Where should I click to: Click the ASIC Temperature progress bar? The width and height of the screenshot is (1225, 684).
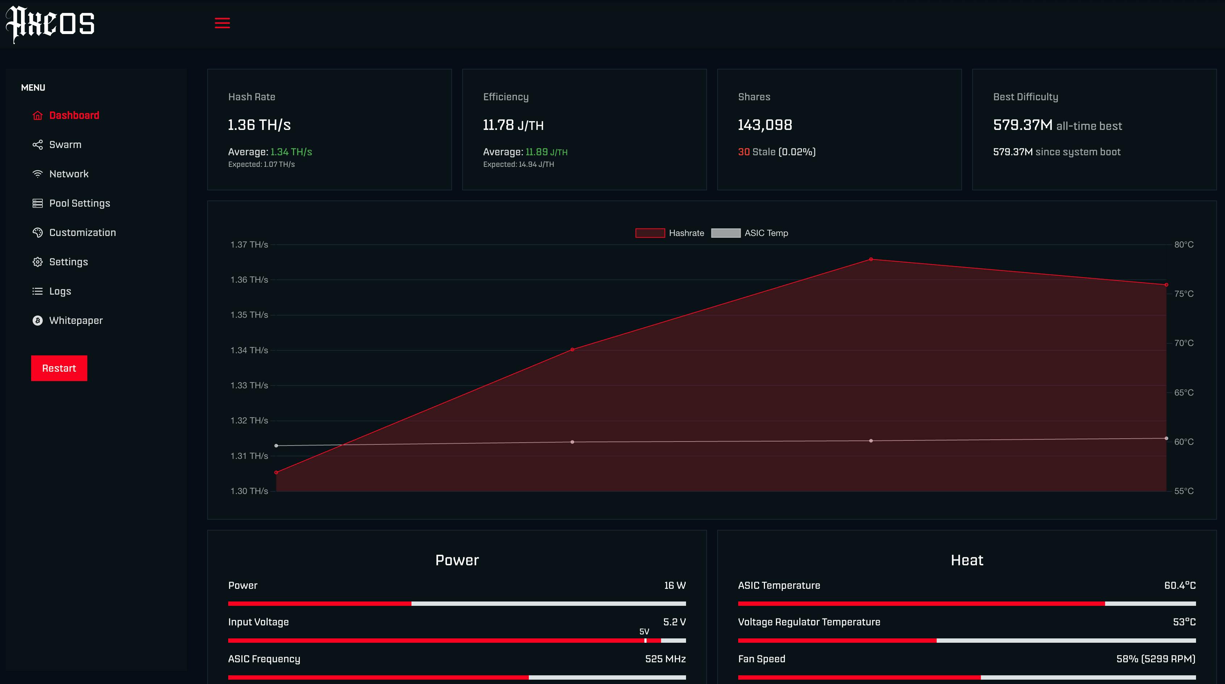966,604
